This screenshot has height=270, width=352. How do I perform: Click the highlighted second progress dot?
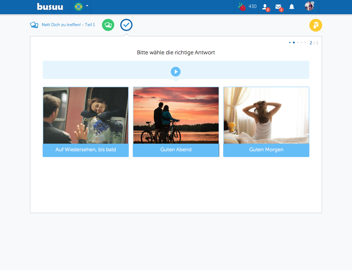(294, 43)
